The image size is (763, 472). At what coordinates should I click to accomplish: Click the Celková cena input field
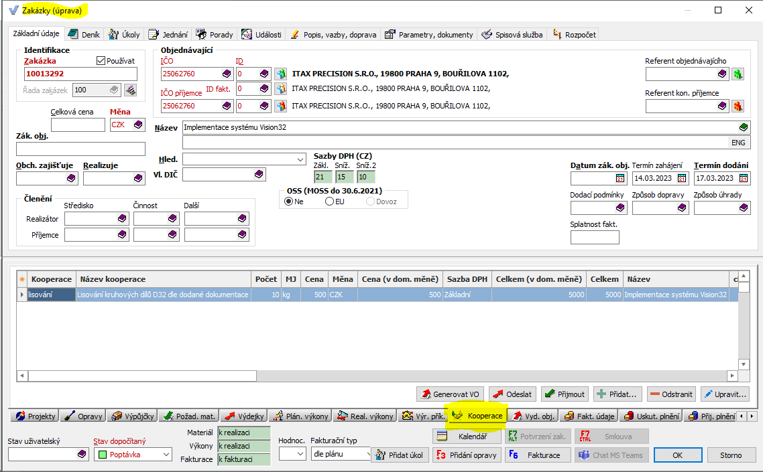[x=78, y=125]
